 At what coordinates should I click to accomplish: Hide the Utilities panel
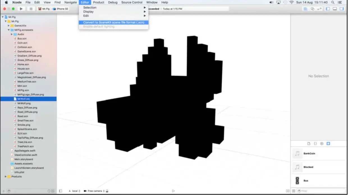(x=341, y=9)
